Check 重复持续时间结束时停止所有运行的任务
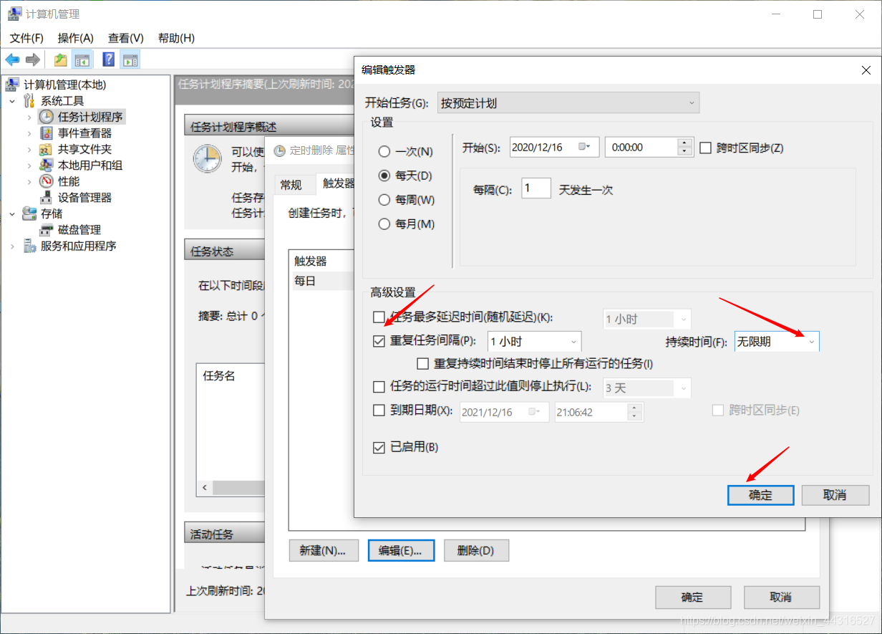882x634 pixels. (422, 364)
